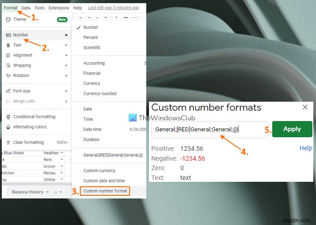Select the Theme menu entry
This screenshot has height=225, width=316.
[x=37, y=19]
